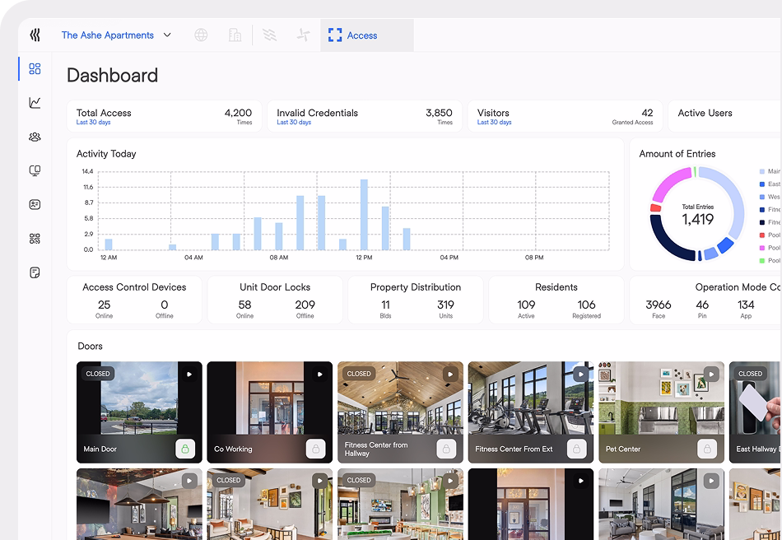Play the Fitness Center From Ext feed
The height and width of the screenshot is (540, 782).
[581, 374]
